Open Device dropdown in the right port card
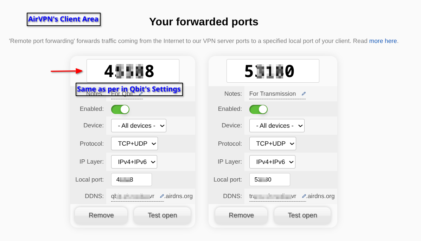 click(277, 126)
